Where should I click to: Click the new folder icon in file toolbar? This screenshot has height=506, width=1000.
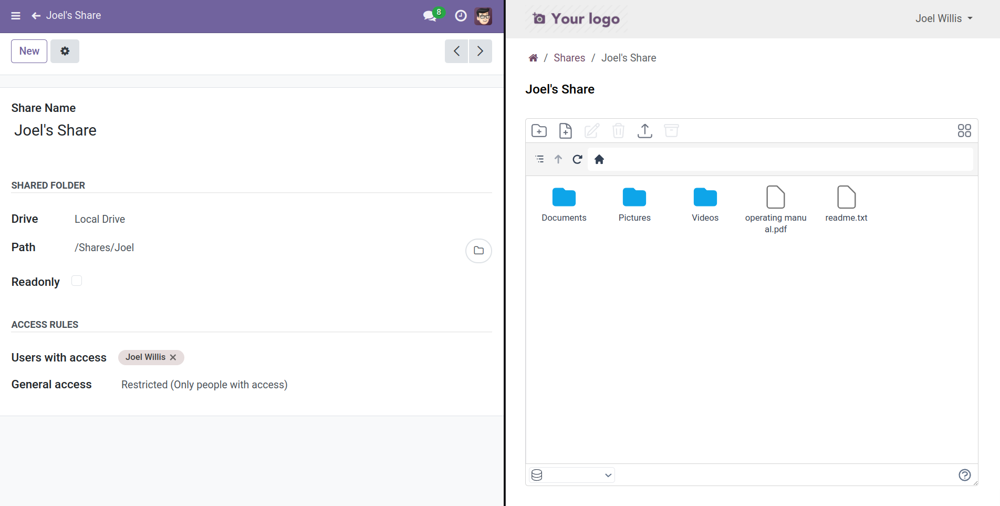click(539, 131)
